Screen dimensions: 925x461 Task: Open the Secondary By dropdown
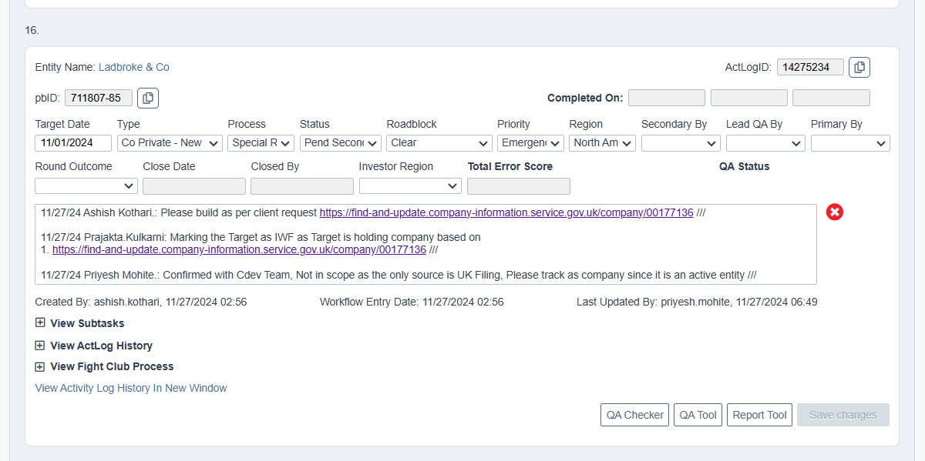pos(681,142)
